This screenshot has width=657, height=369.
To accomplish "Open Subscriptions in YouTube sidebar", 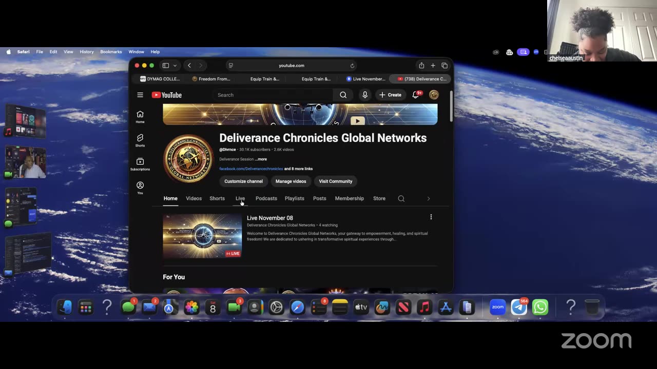I will (x=140, y=164).
